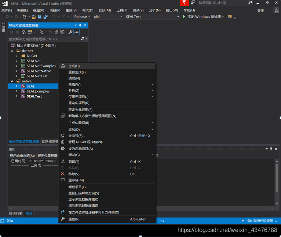Image resolution: width=281 pixels, height=237 pixels.
Task: Open the Release configuration dropdown
Action: (x=82, y=16)
